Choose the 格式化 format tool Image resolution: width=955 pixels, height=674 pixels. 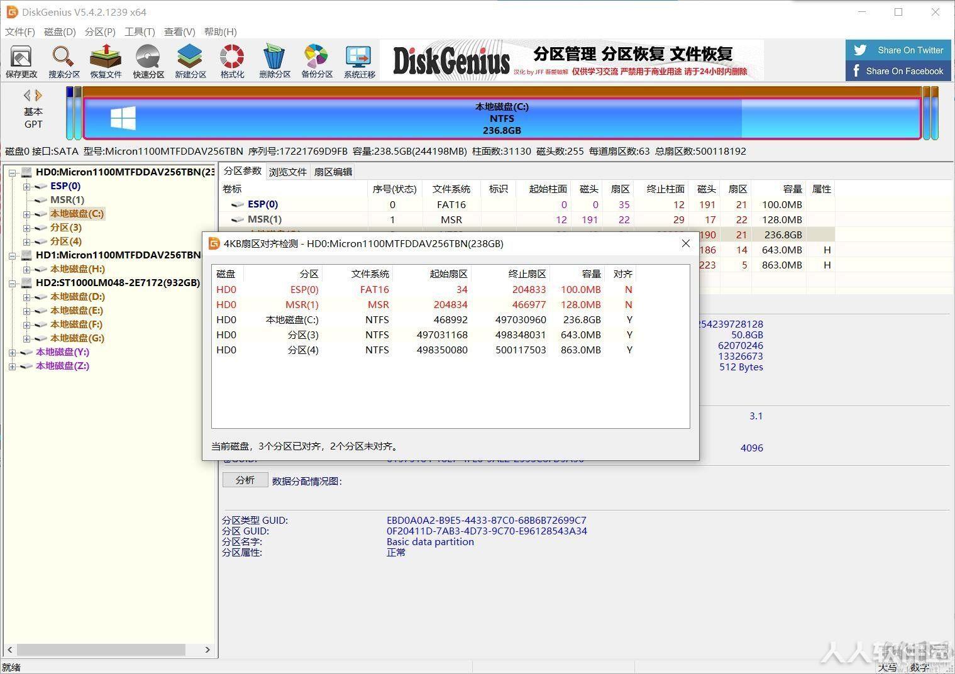232,62
